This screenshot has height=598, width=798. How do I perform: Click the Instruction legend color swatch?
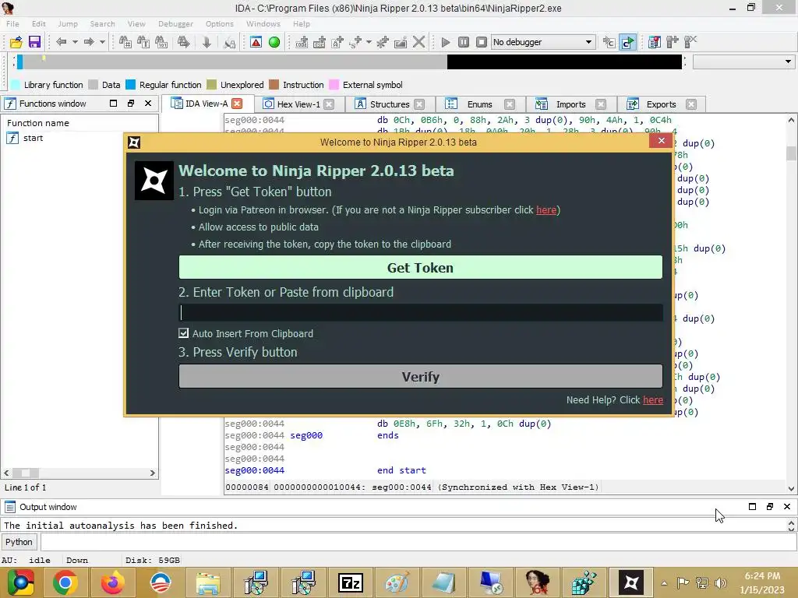[x=274, y=85]
